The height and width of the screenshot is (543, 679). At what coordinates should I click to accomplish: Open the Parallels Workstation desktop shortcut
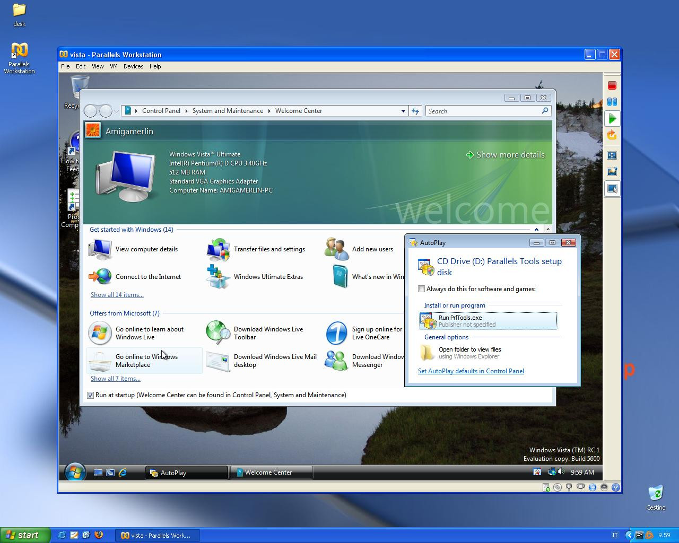click(19, 57)
